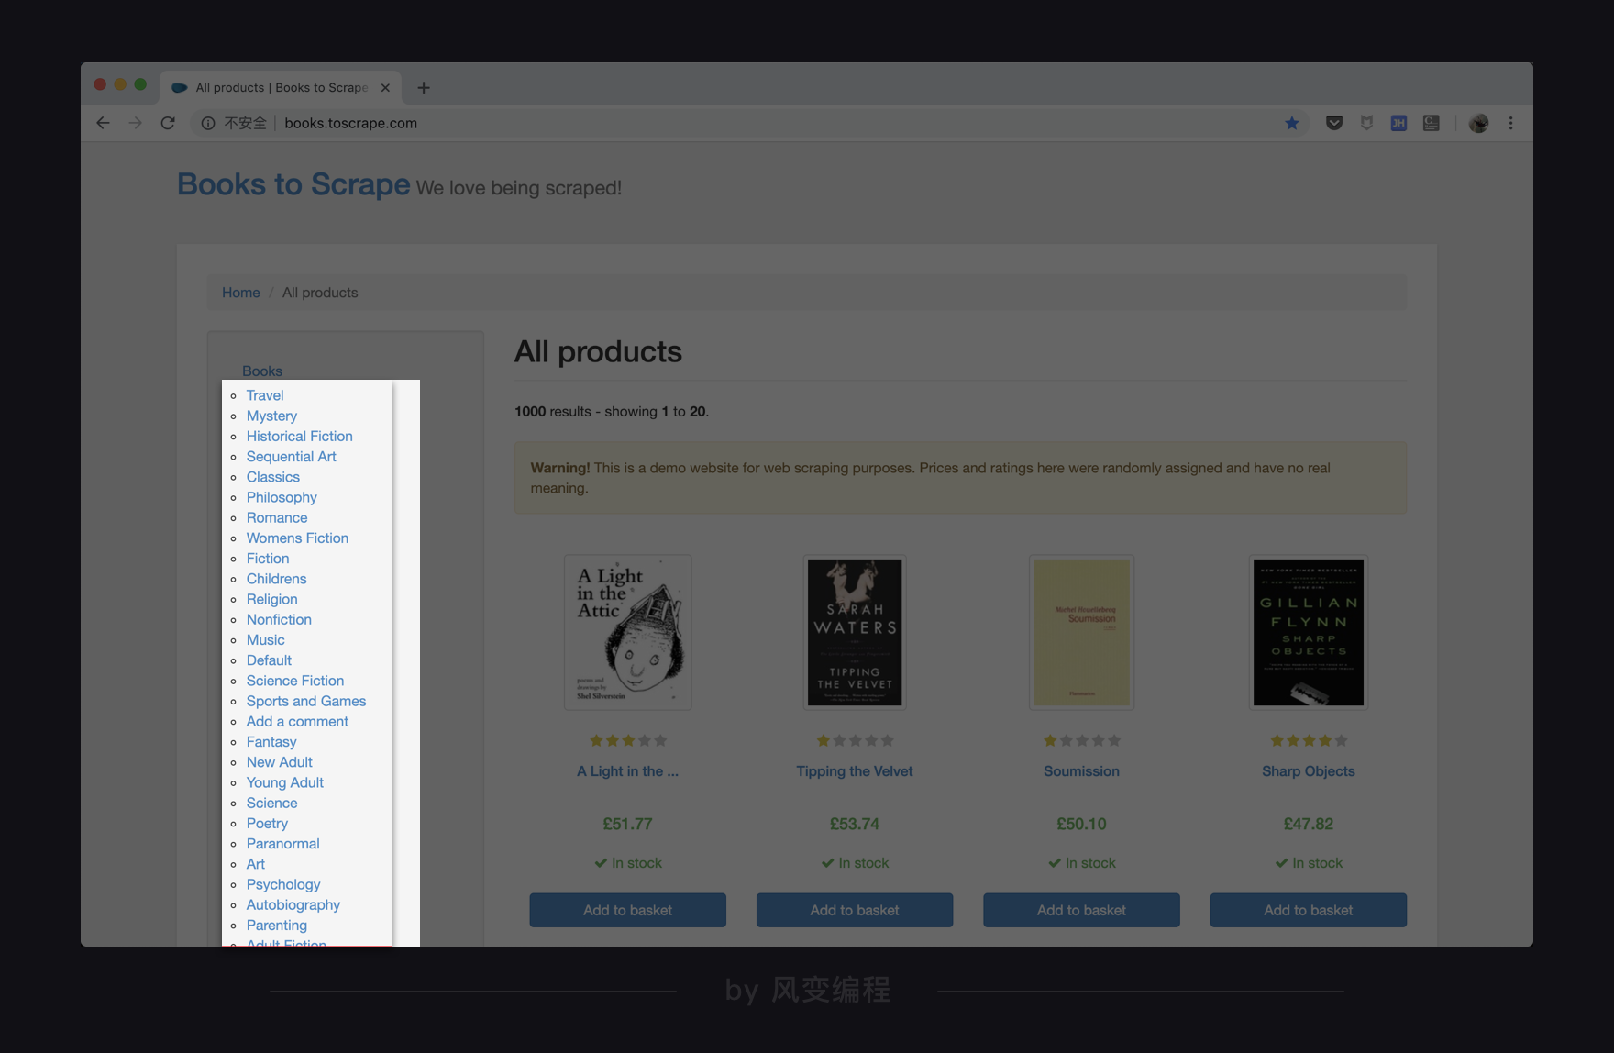Open the Travel category
This screenshot has height=1053, width=1614.
(x=265, y=395)
